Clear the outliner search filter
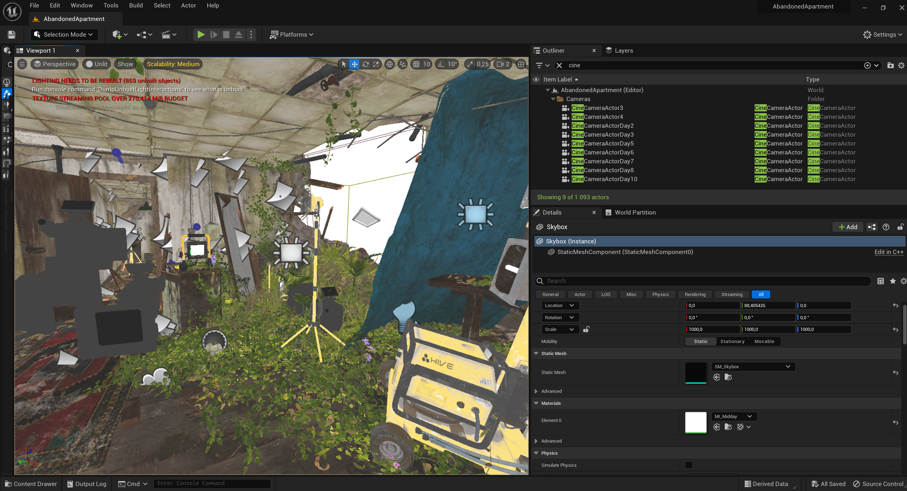Image resolution: width=907 pixels, height=491 pixels. [559, 65]
